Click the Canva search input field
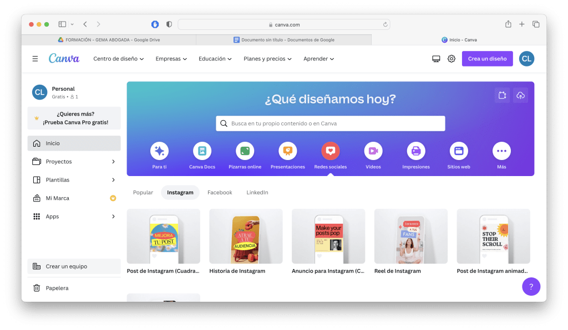Viewport: 568px width, 330px height. [331, 123]
